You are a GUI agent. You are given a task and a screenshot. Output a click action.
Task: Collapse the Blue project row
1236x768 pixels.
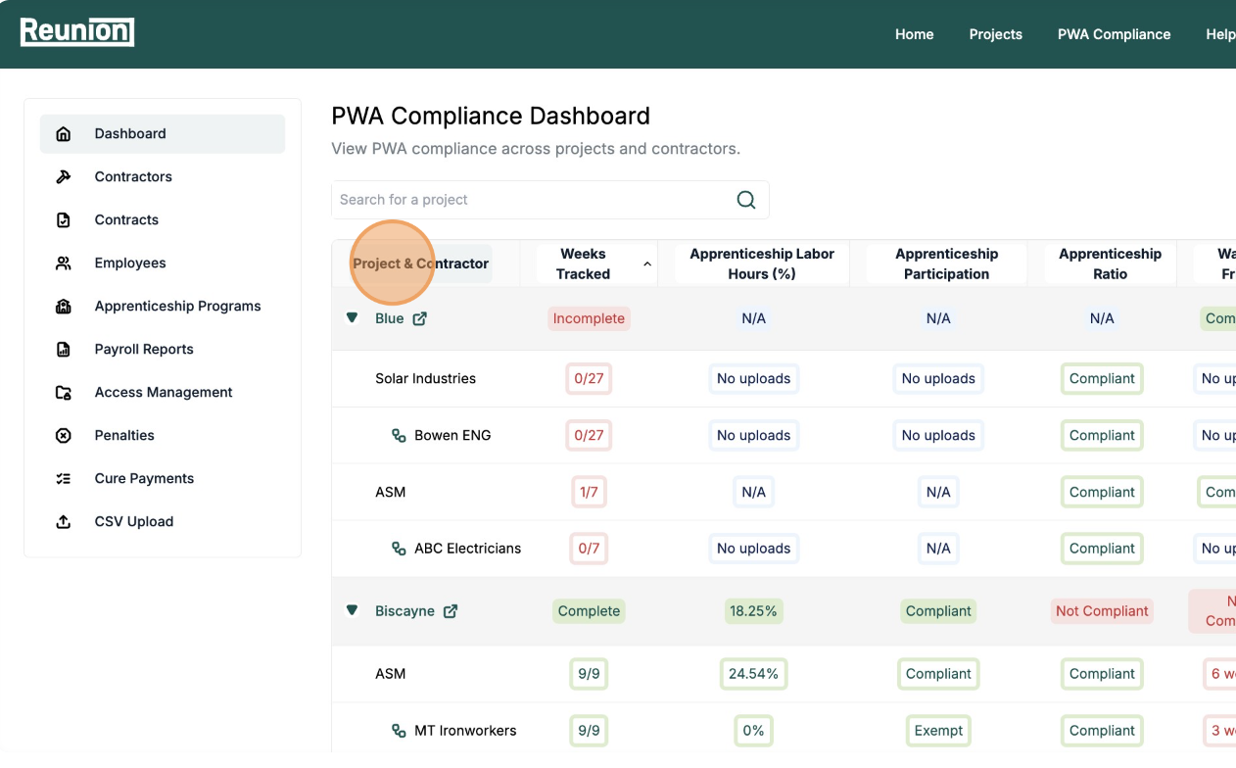click(352, 318)
